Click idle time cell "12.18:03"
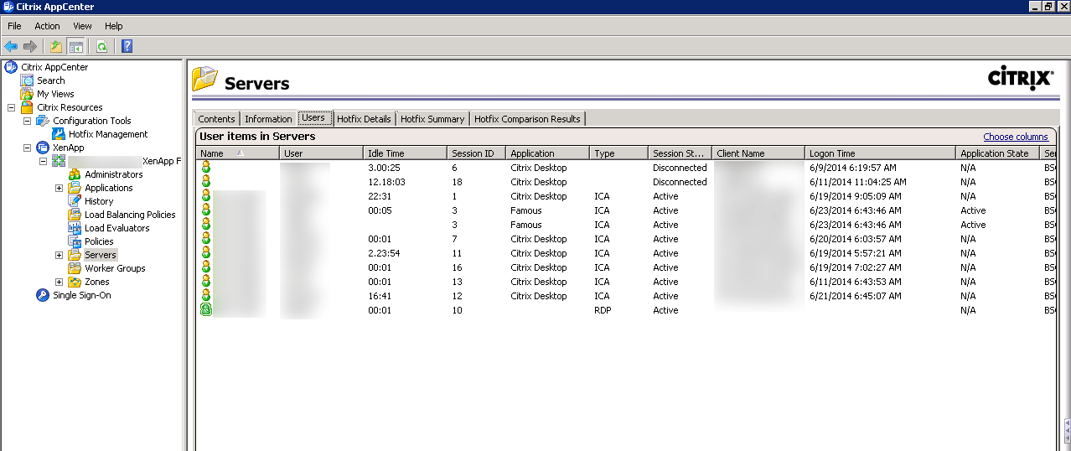The image size is (1071, 451). pos(387,182)
